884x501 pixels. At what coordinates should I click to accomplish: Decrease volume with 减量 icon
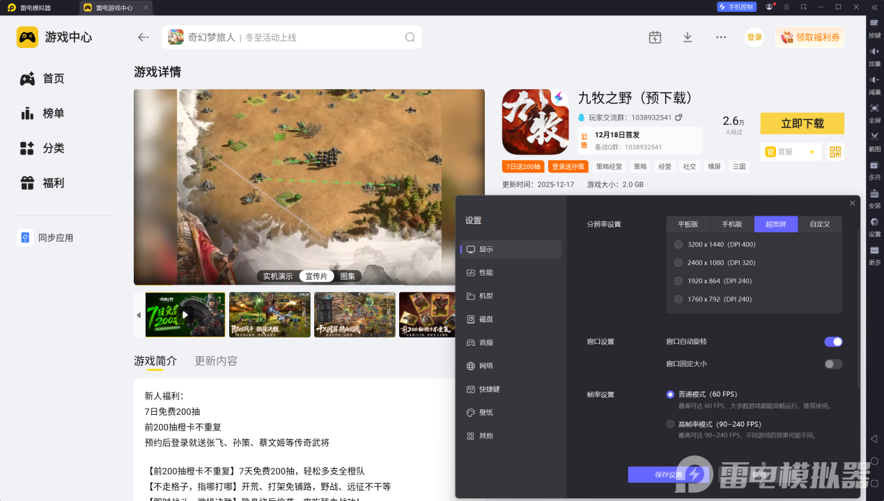click(874, 85)
